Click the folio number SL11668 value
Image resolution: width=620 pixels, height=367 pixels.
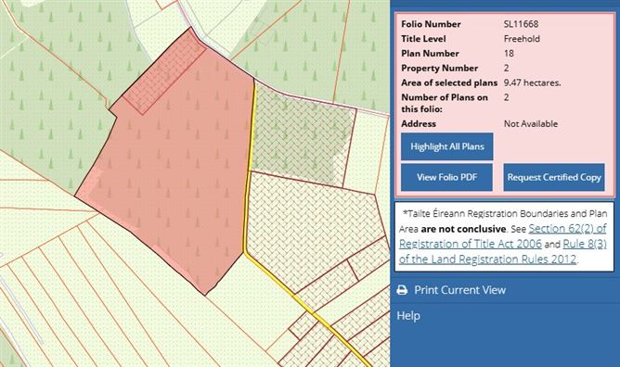coord(521,24)
